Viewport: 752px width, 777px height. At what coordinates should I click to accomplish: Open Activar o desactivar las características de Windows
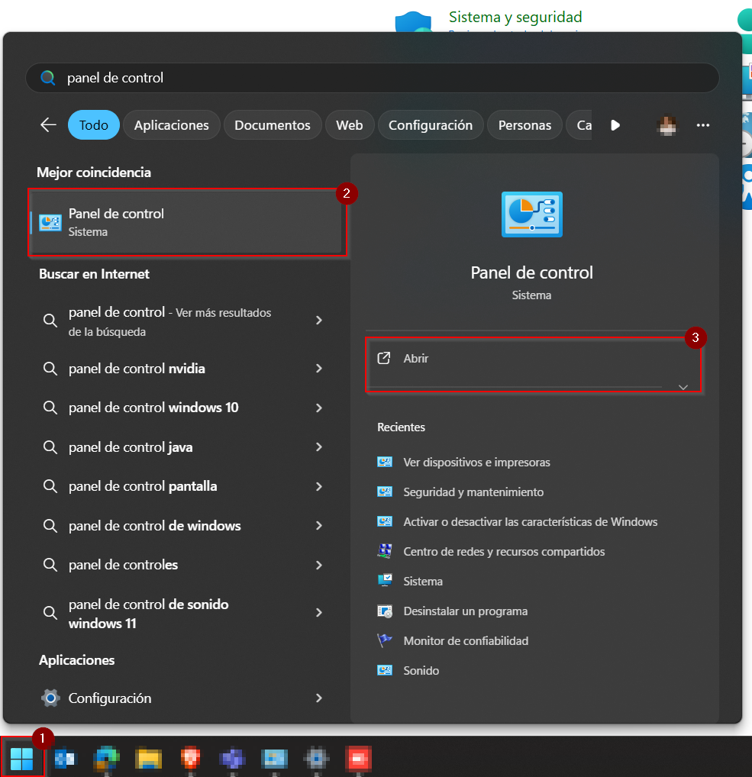[531, 522]
